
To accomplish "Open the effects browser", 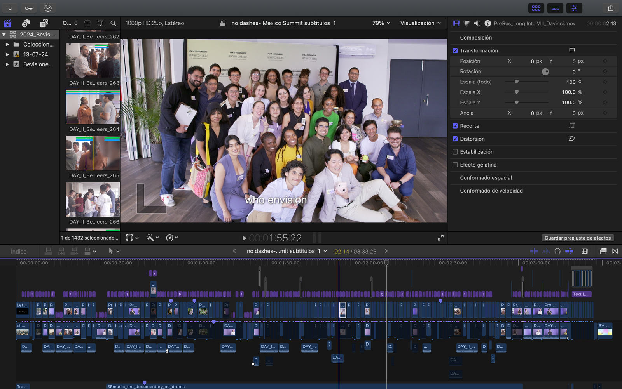I will click(603, 251).
